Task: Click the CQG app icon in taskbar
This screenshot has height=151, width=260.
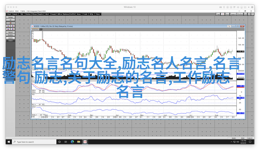Action: [x=85, y=142]
